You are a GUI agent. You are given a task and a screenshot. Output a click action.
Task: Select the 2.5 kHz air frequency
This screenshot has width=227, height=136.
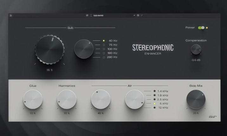[154, 99]
